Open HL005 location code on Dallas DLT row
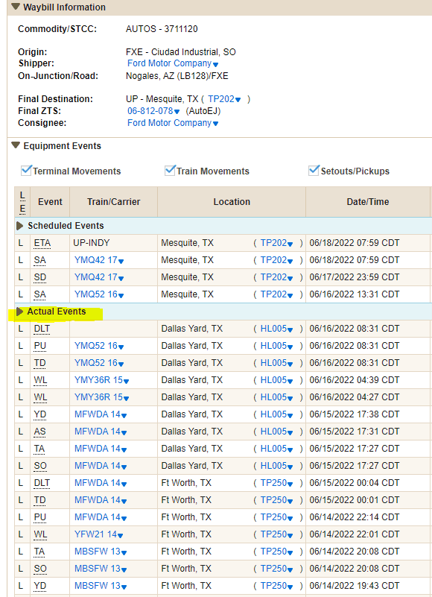Image resolution: width=432 pixels, height=597 pixels. [277, 329]
